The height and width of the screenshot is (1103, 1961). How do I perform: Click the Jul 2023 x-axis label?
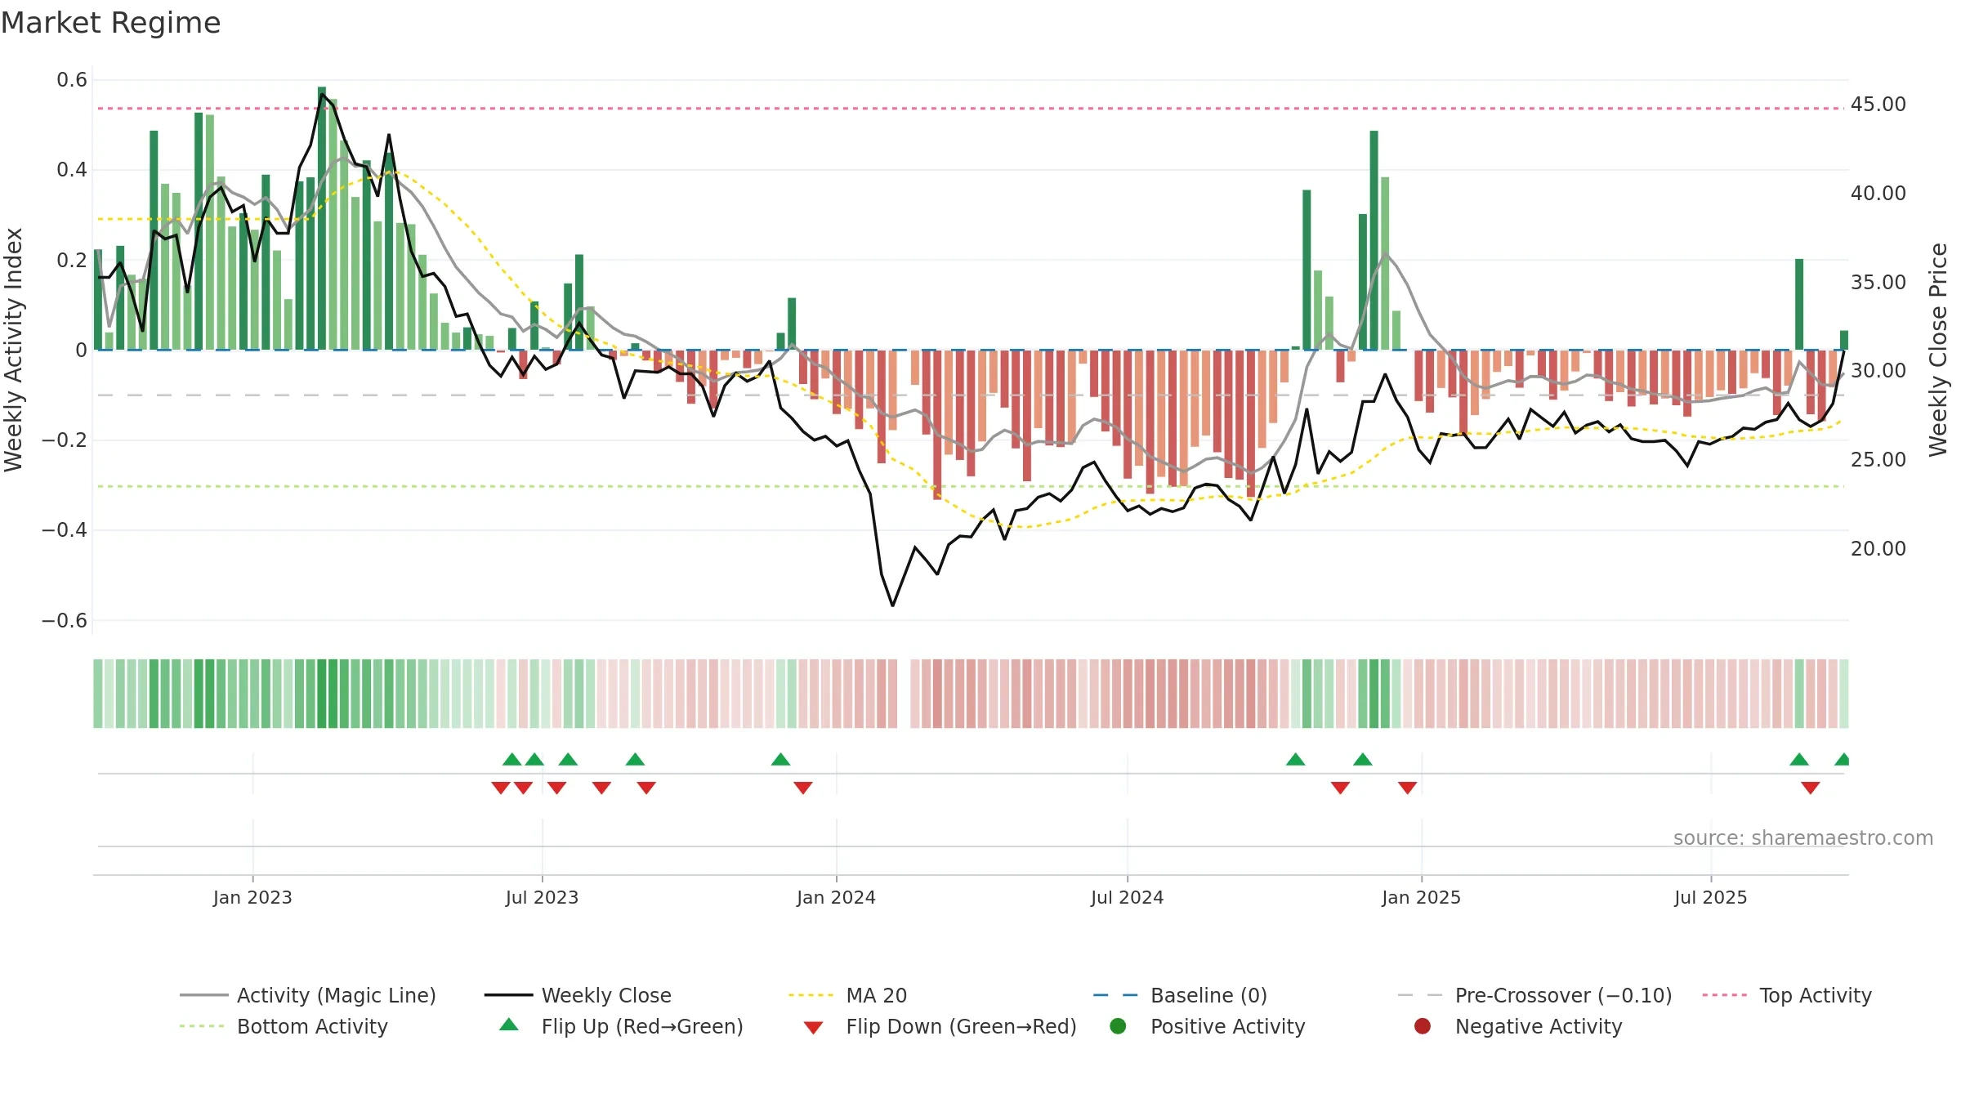click(x=542, y=897)
